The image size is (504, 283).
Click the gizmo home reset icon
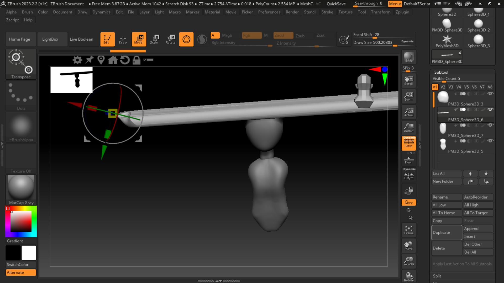(113, 60)
